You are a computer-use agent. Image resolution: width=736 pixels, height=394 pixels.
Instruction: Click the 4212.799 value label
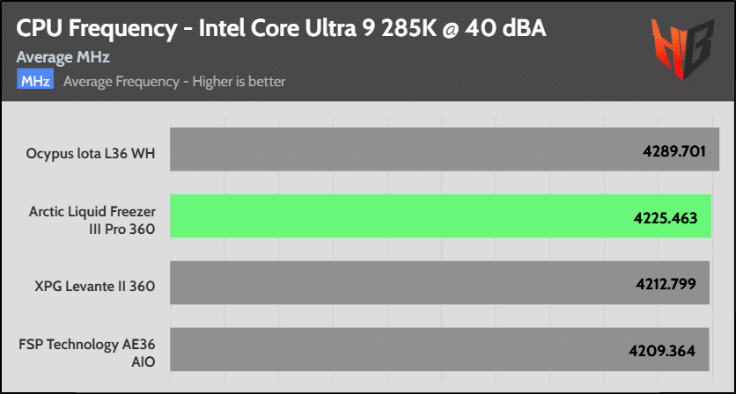[x=664, y=285]
